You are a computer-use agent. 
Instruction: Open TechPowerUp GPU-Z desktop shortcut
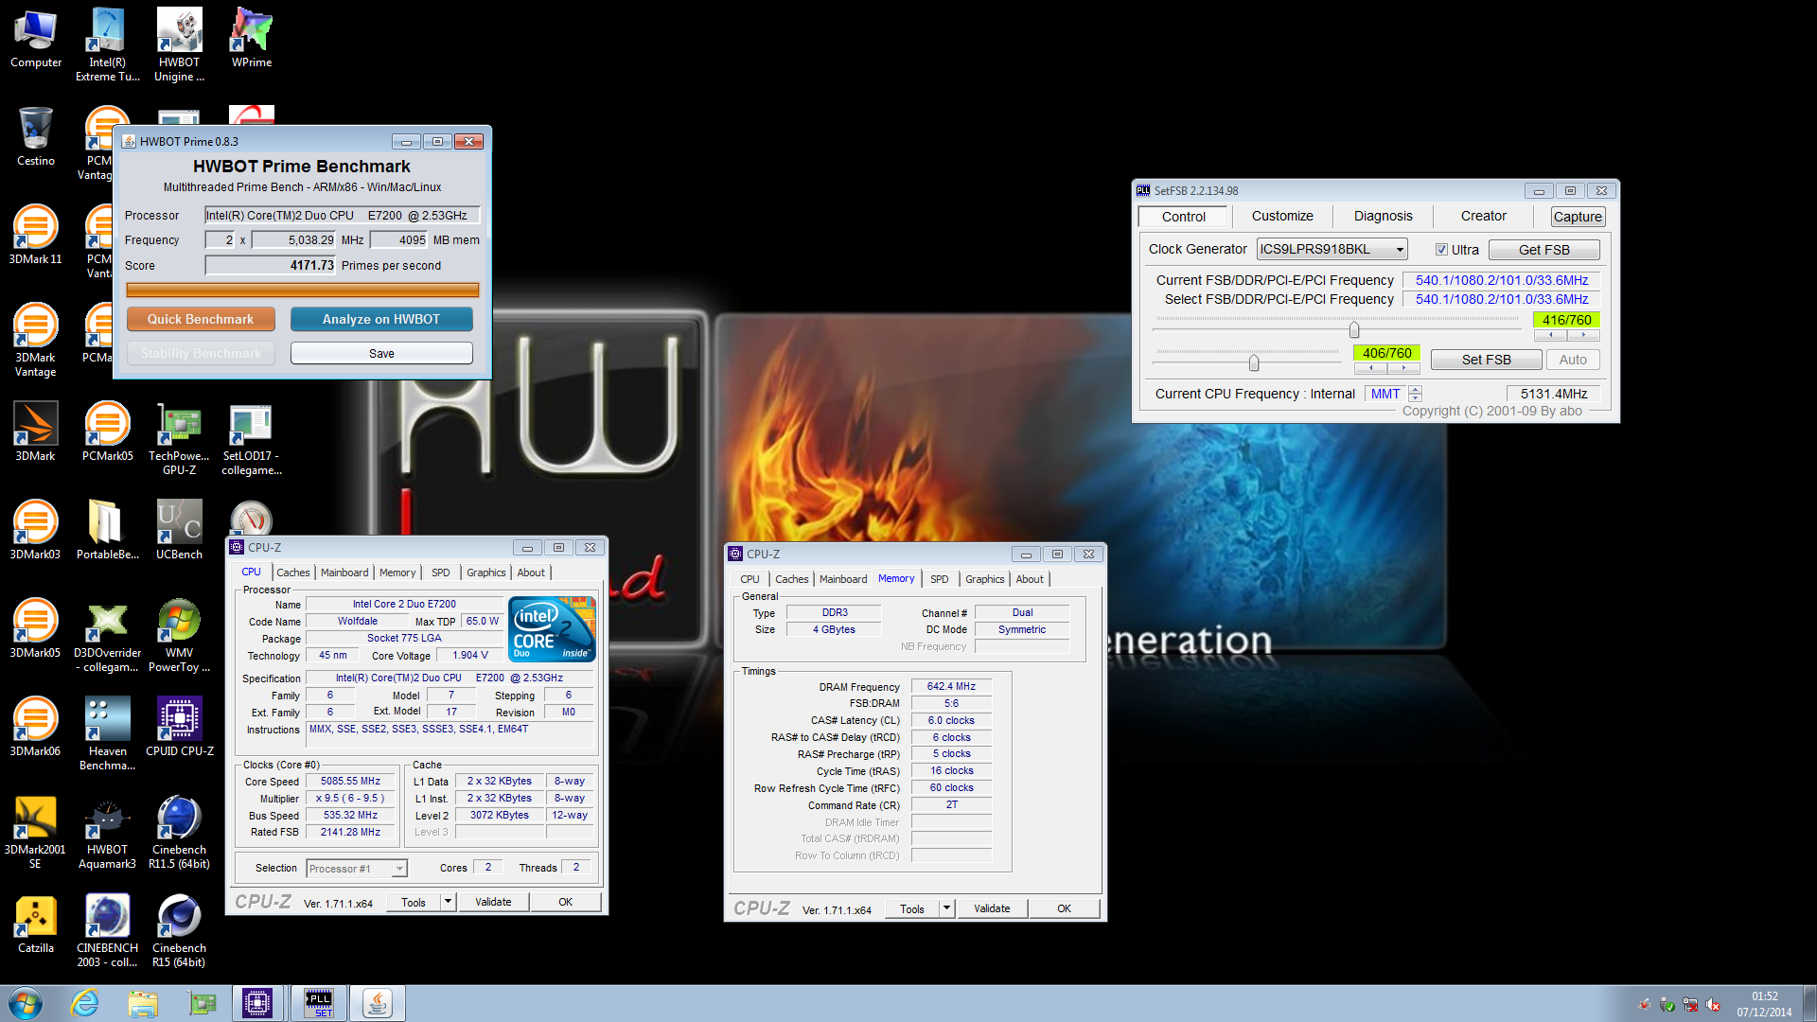point(180,439)
